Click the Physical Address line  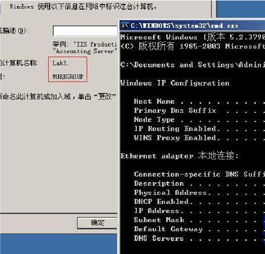pos(200,193)
